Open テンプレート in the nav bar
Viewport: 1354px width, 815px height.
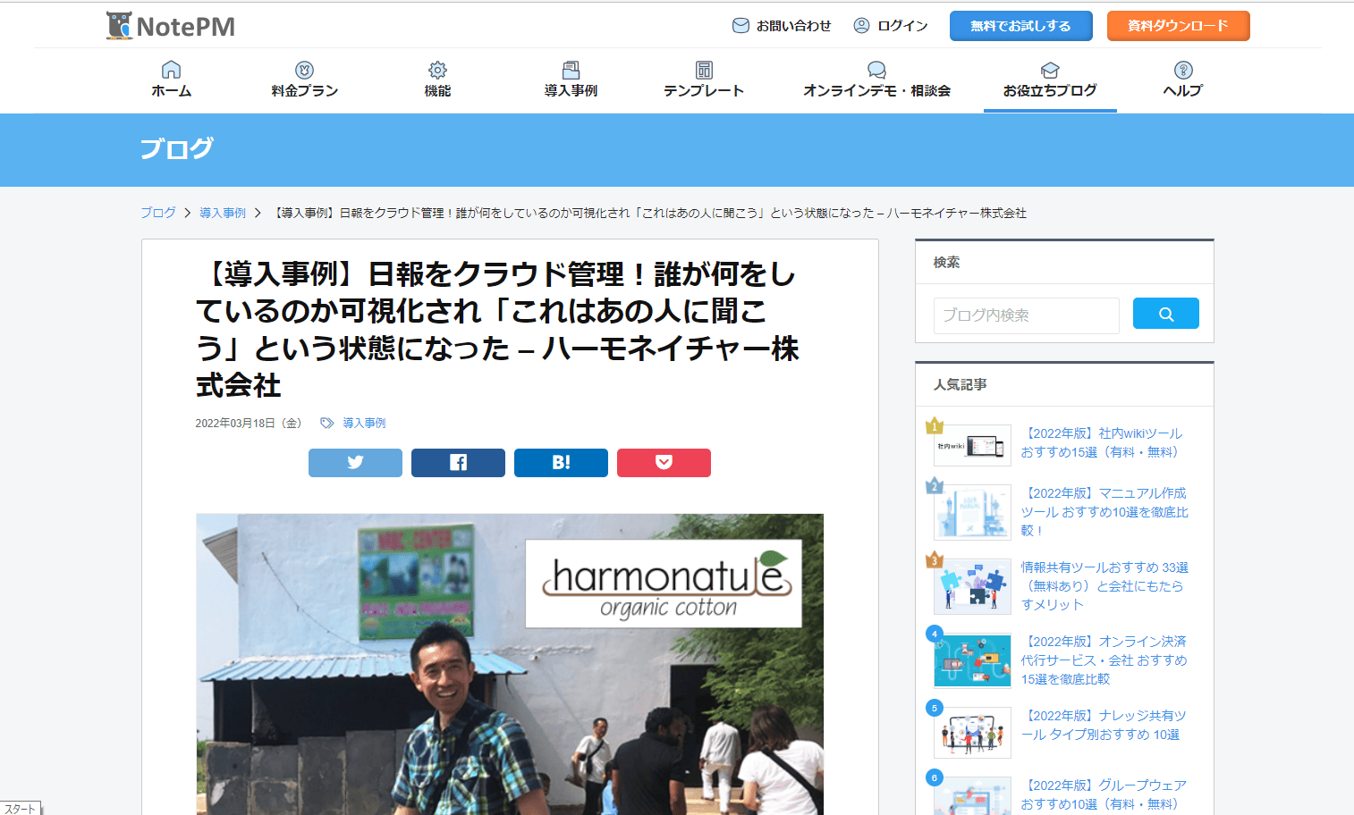[x=704, y=80]
